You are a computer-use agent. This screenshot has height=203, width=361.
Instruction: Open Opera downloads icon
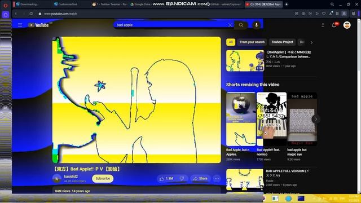pos(331,14)
